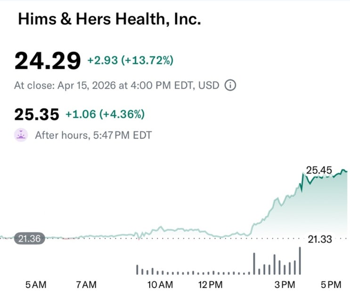
Task: Click the 3 PM time axis label
Action: (285, 285)
